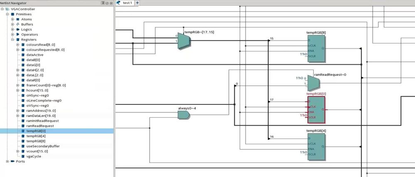Select the tempRGB~[17..15] multiplexer symbol

point(184,41)
